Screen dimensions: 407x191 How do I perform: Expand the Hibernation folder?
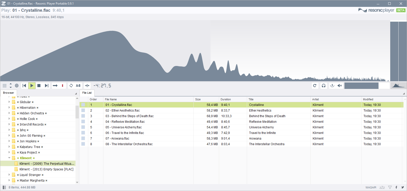pyautogui.click(x=9, y=107)
